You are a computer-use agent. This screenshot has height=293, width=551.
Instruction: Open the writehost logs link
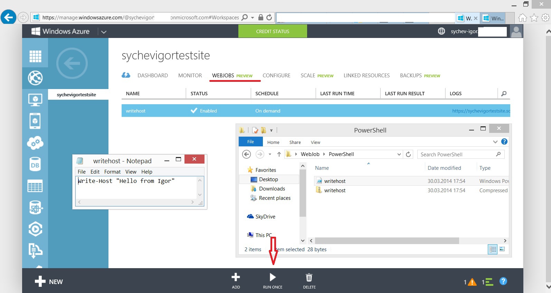click(481, 111)
